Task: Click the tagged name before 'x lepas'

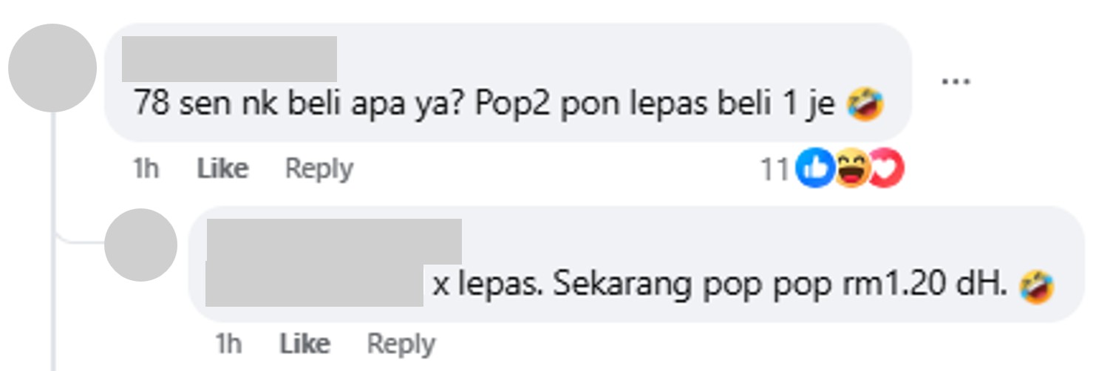Action: [314, 285]
